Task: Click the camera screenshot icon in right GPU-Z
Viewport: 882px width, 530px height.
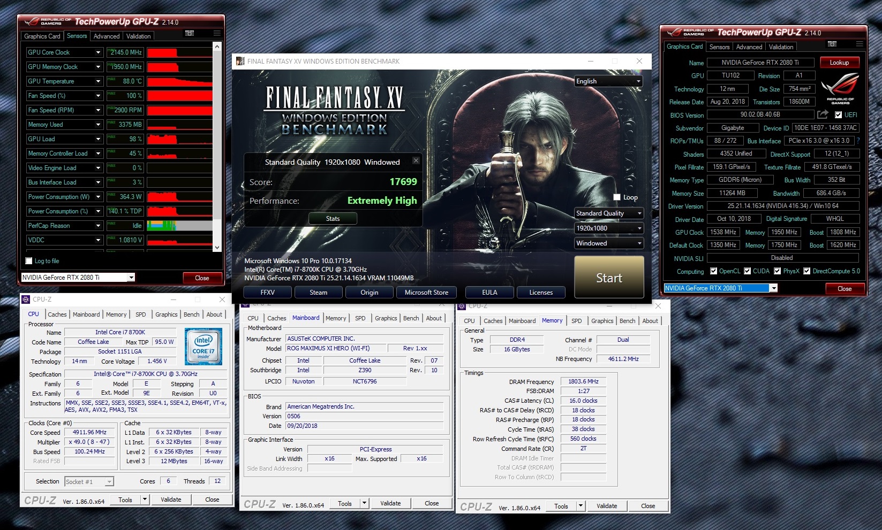Action: click(x=832, y=44)
